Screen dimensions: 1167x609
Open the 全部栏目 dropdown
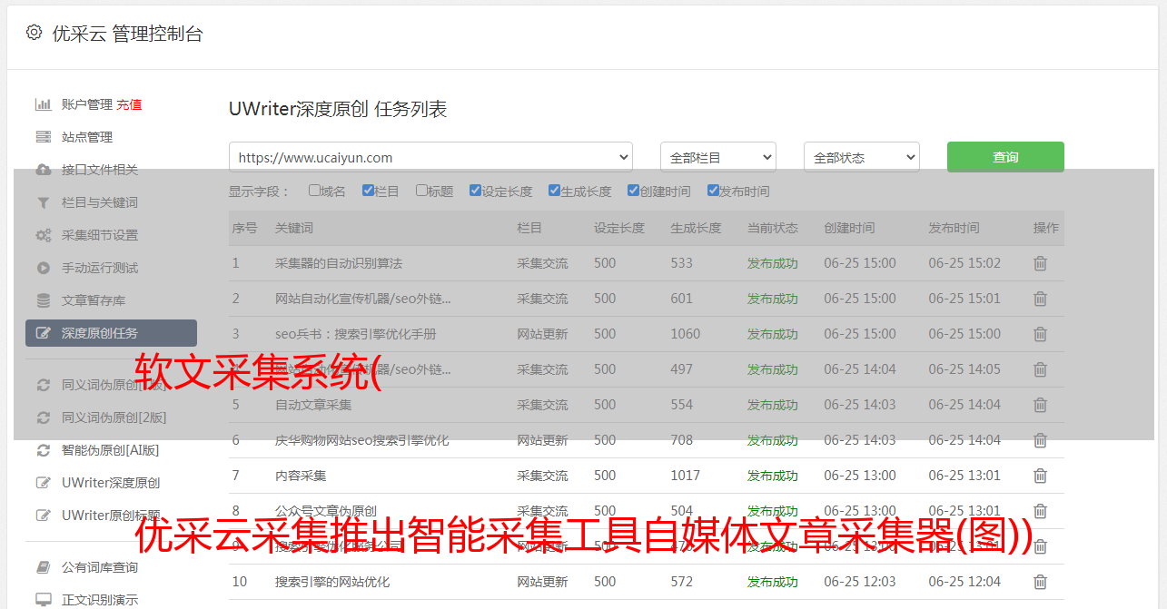(718, 157)
